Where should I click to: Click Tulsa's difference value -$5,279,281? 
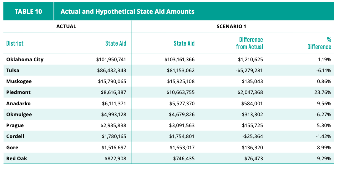pos(249,70)
